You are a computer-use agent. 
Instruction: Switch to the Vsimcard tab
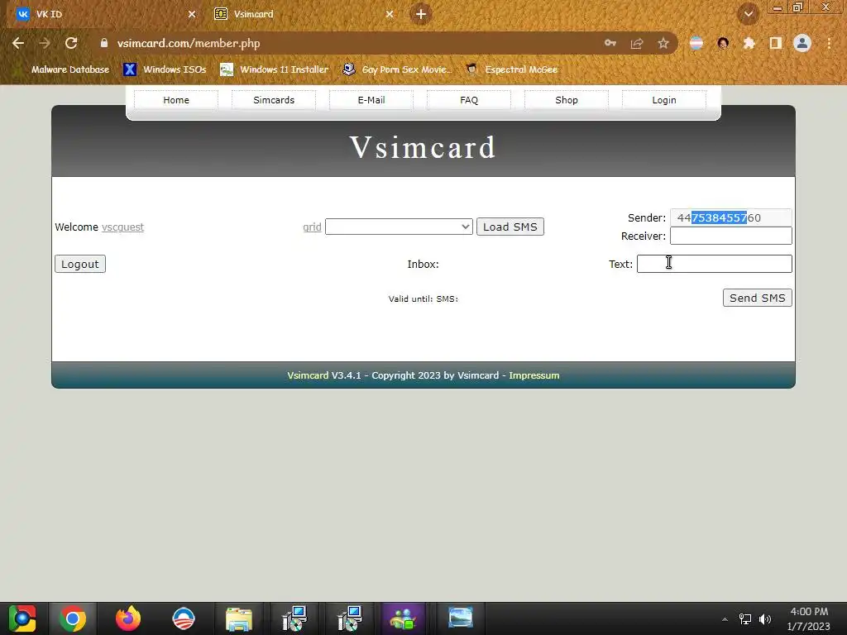click(x=304, y=14)
